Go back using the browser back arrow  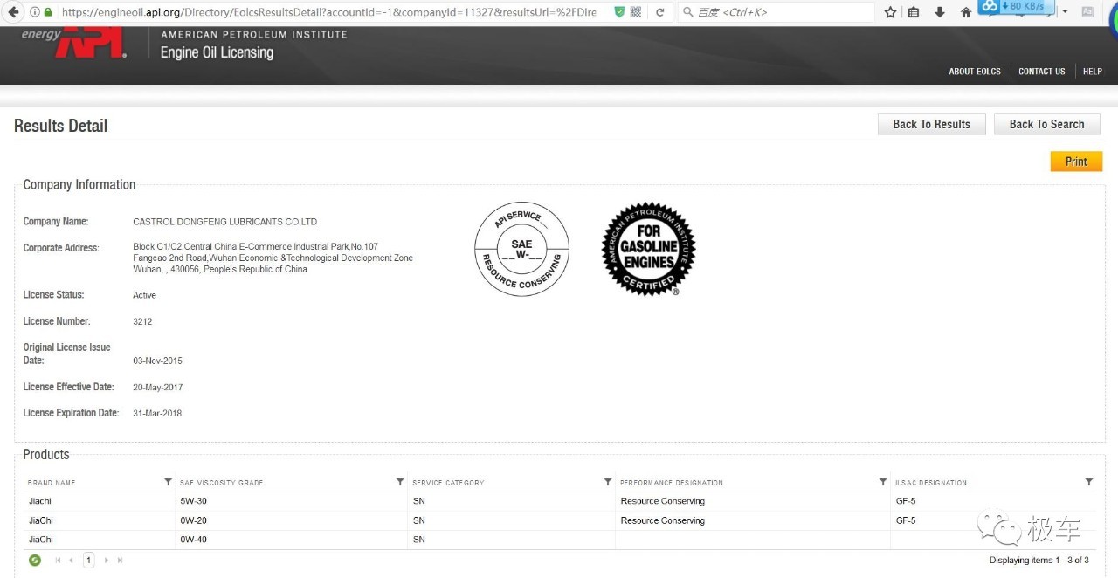(14, 12)
